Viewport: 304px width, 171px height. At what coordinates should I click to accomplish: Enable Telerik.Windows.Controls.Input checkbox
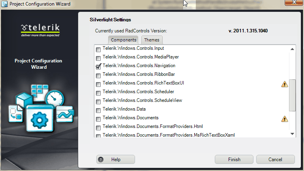[98, 49]
